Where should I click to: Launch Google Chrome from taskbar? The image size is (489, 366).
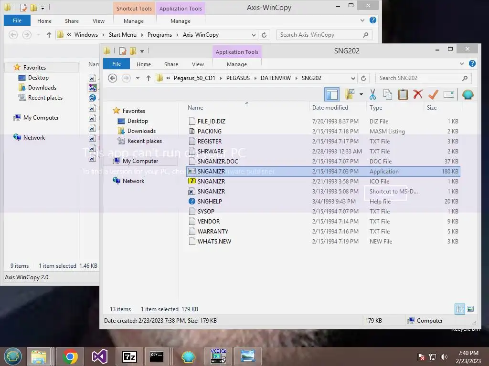[70, 356]
